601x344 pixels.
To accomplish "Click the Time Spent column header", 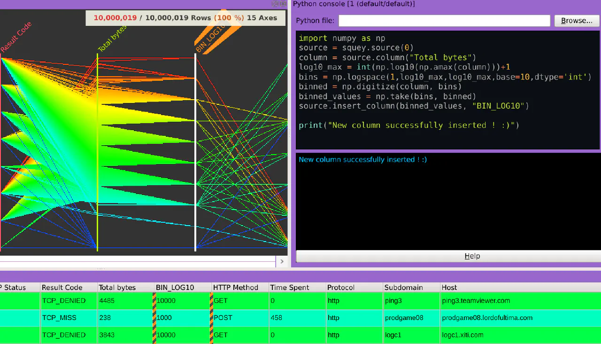I will click(x=298, y=288).
